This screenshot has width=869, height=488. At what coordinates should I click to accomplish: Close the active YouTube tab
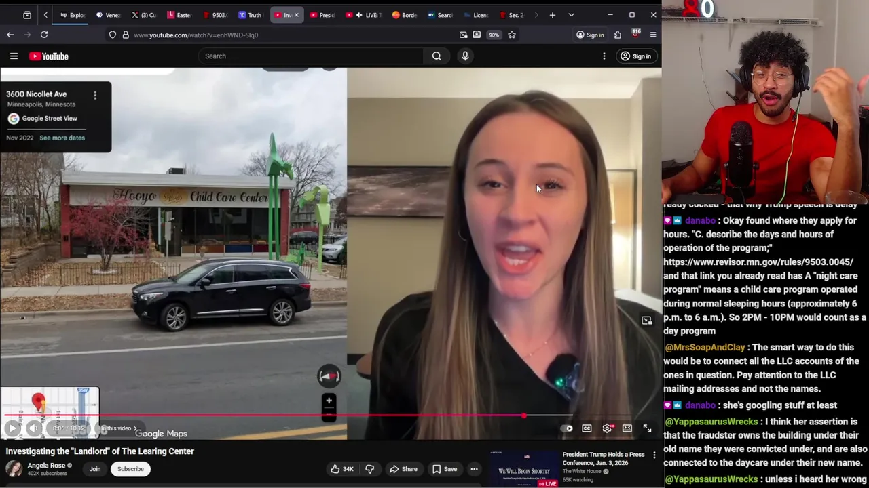point(296,15)
